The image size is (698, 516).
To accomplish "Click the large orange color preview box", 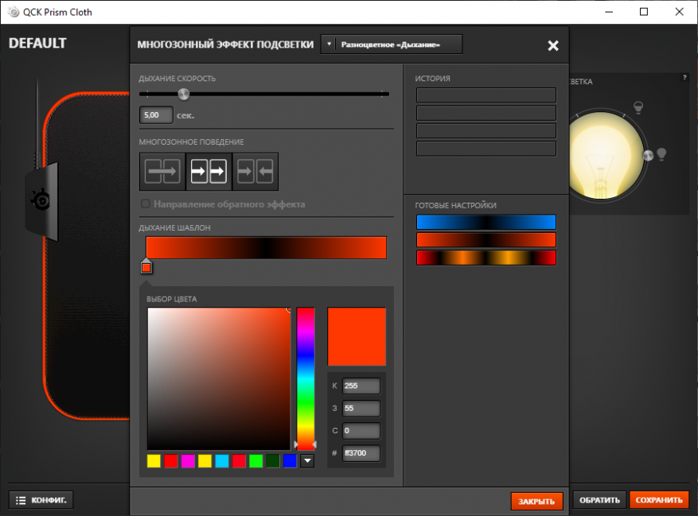I will click(x=357, y=336).
